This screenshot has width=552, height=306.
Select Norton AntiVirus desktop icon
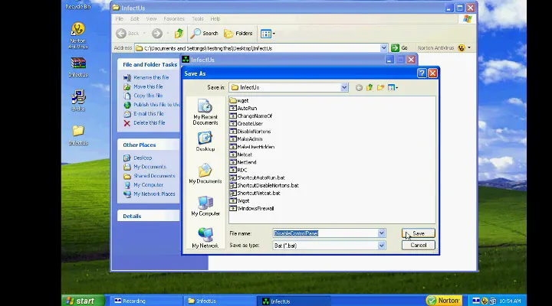pos(77,35)
